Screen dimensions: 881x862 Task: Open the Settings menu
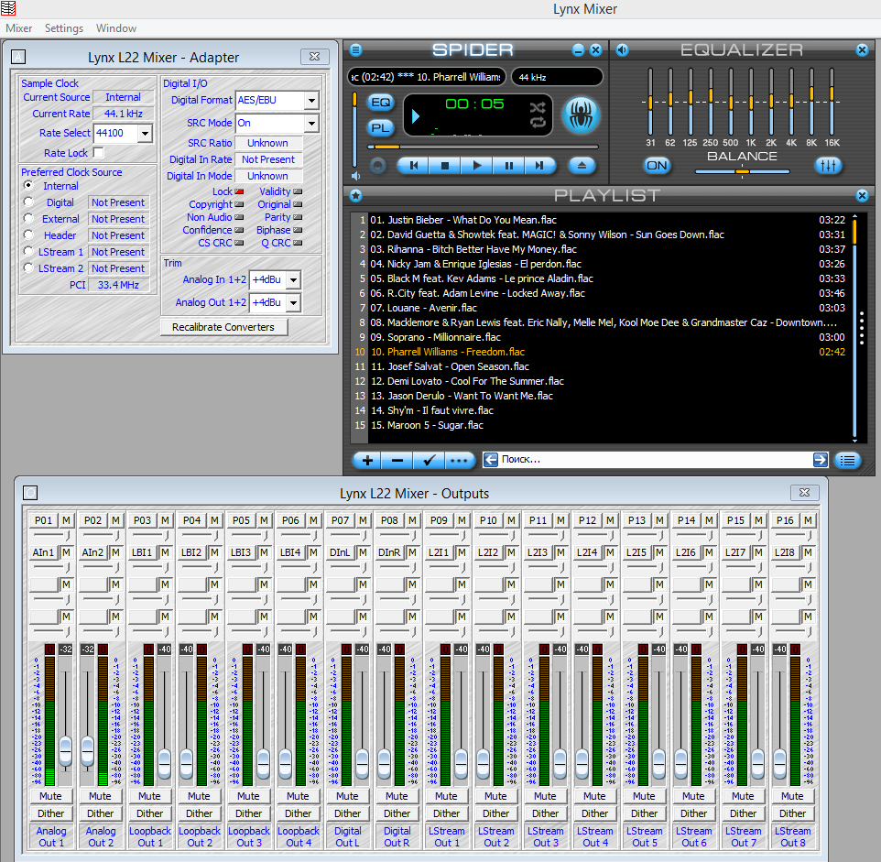(x=64, y=28)
